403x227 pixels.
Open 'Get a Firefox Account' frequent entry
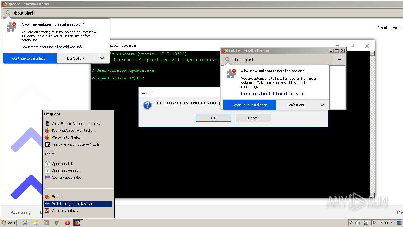(78, 124)
